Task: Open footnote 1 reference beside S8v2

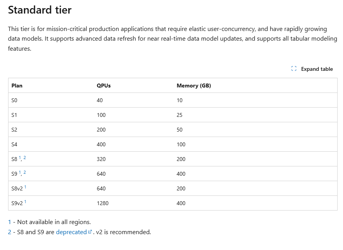Action: coord(25,187)
